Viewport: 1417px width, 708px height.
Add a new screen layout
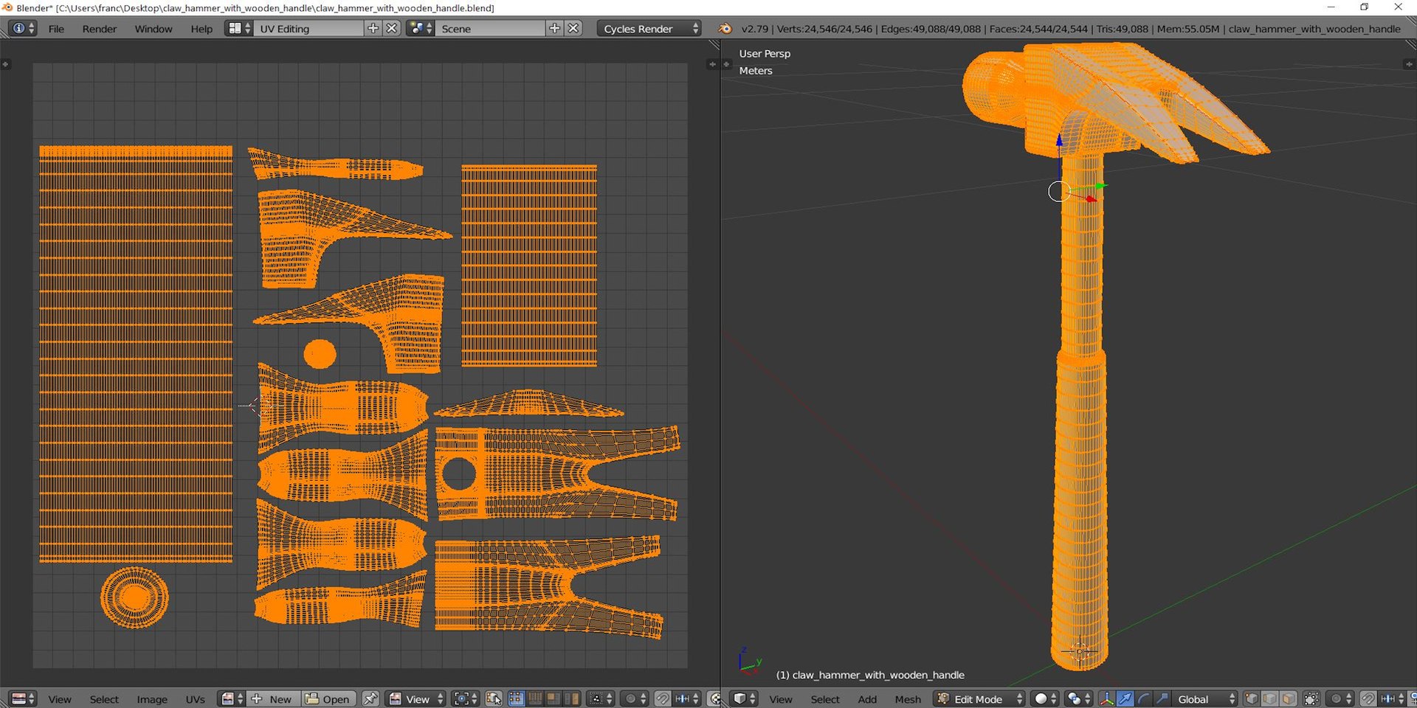(373, 29)
